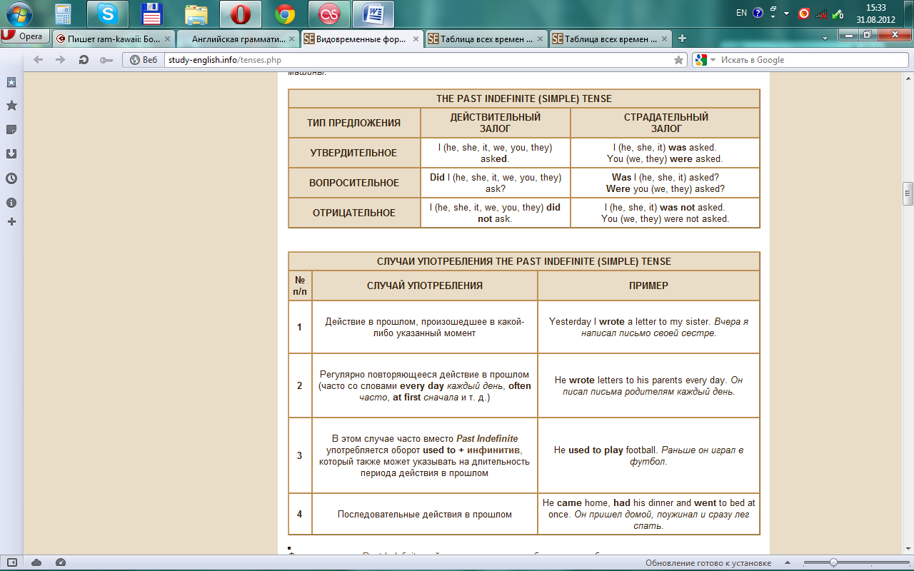Reload the current page
This screenshot has height=571, width=914.
(x=84, y=60)
